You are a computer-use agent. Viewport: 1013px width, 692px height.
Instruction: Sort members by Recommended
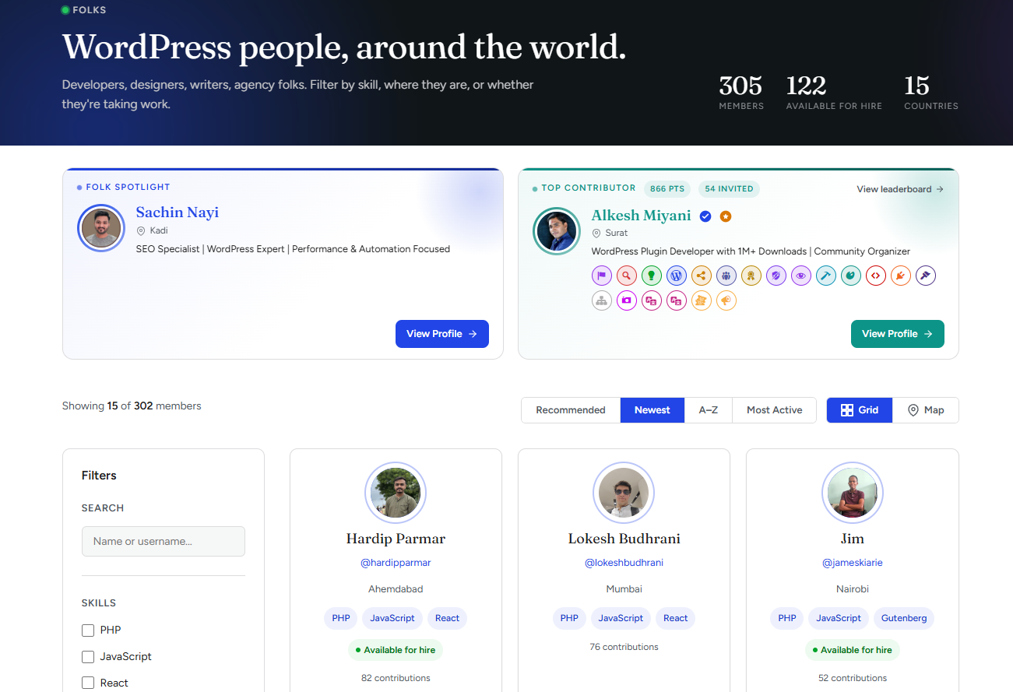coord(571,410)
